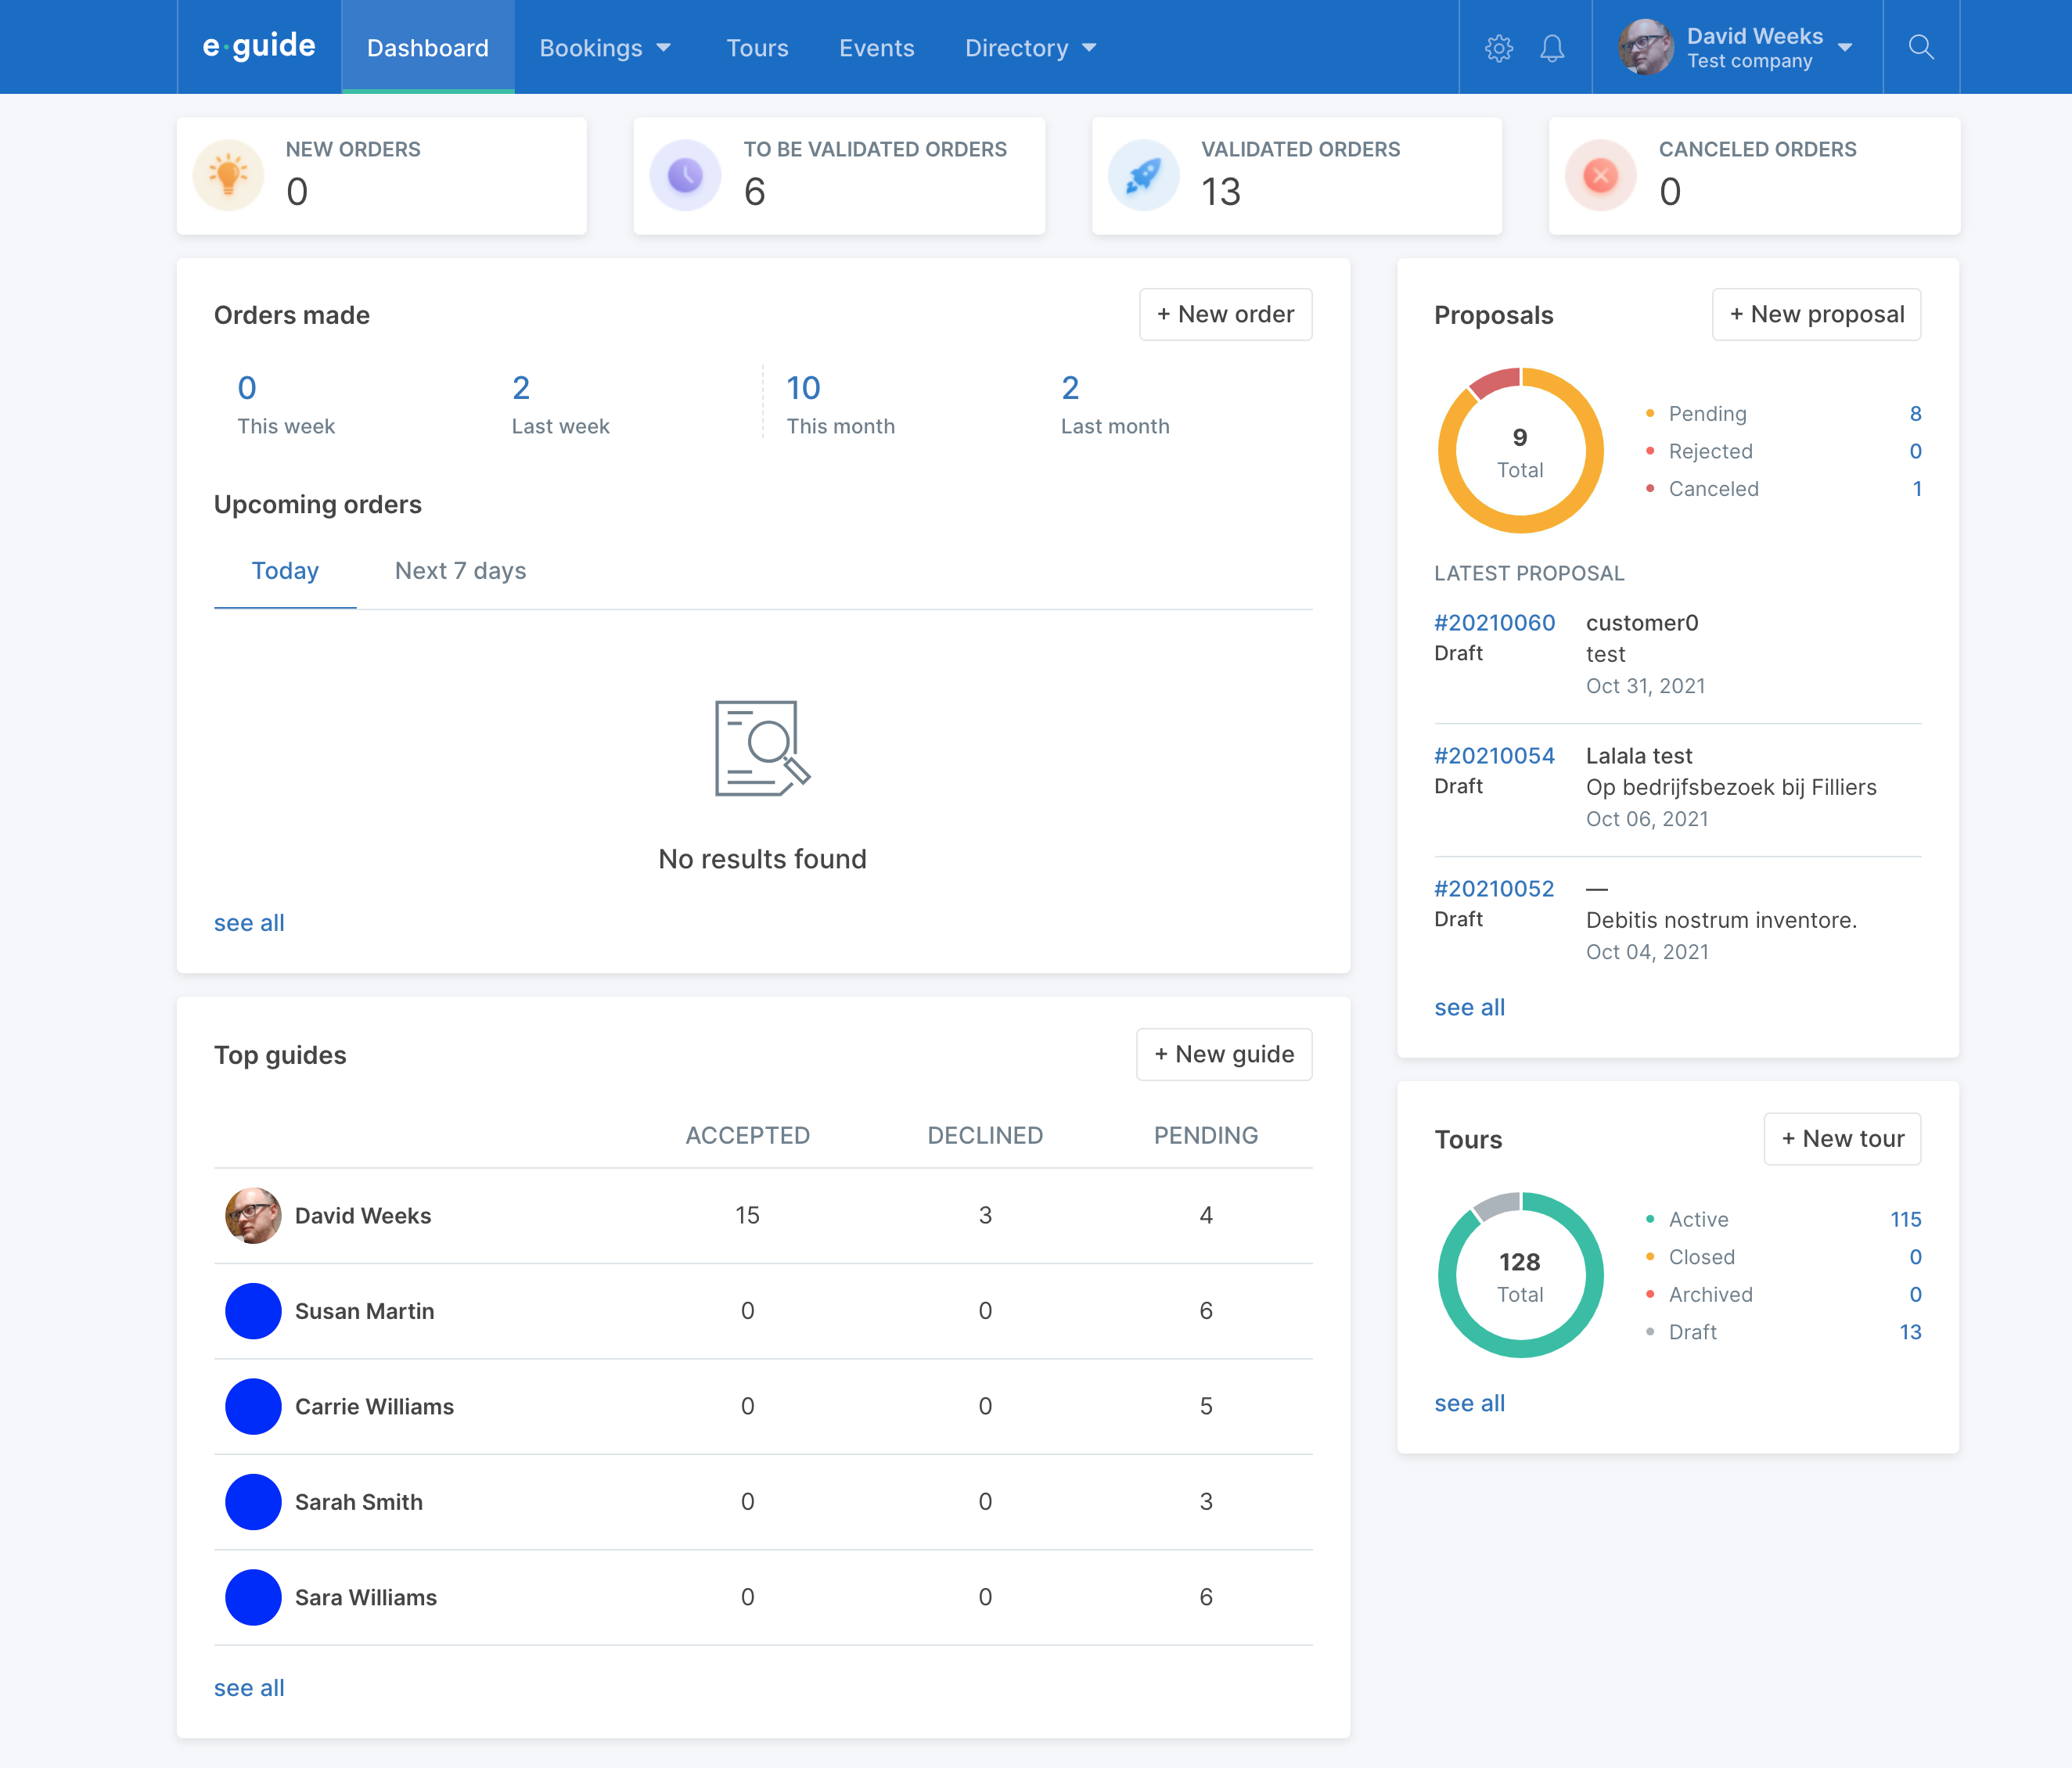Go to the Events menu item

pos(876,48)
